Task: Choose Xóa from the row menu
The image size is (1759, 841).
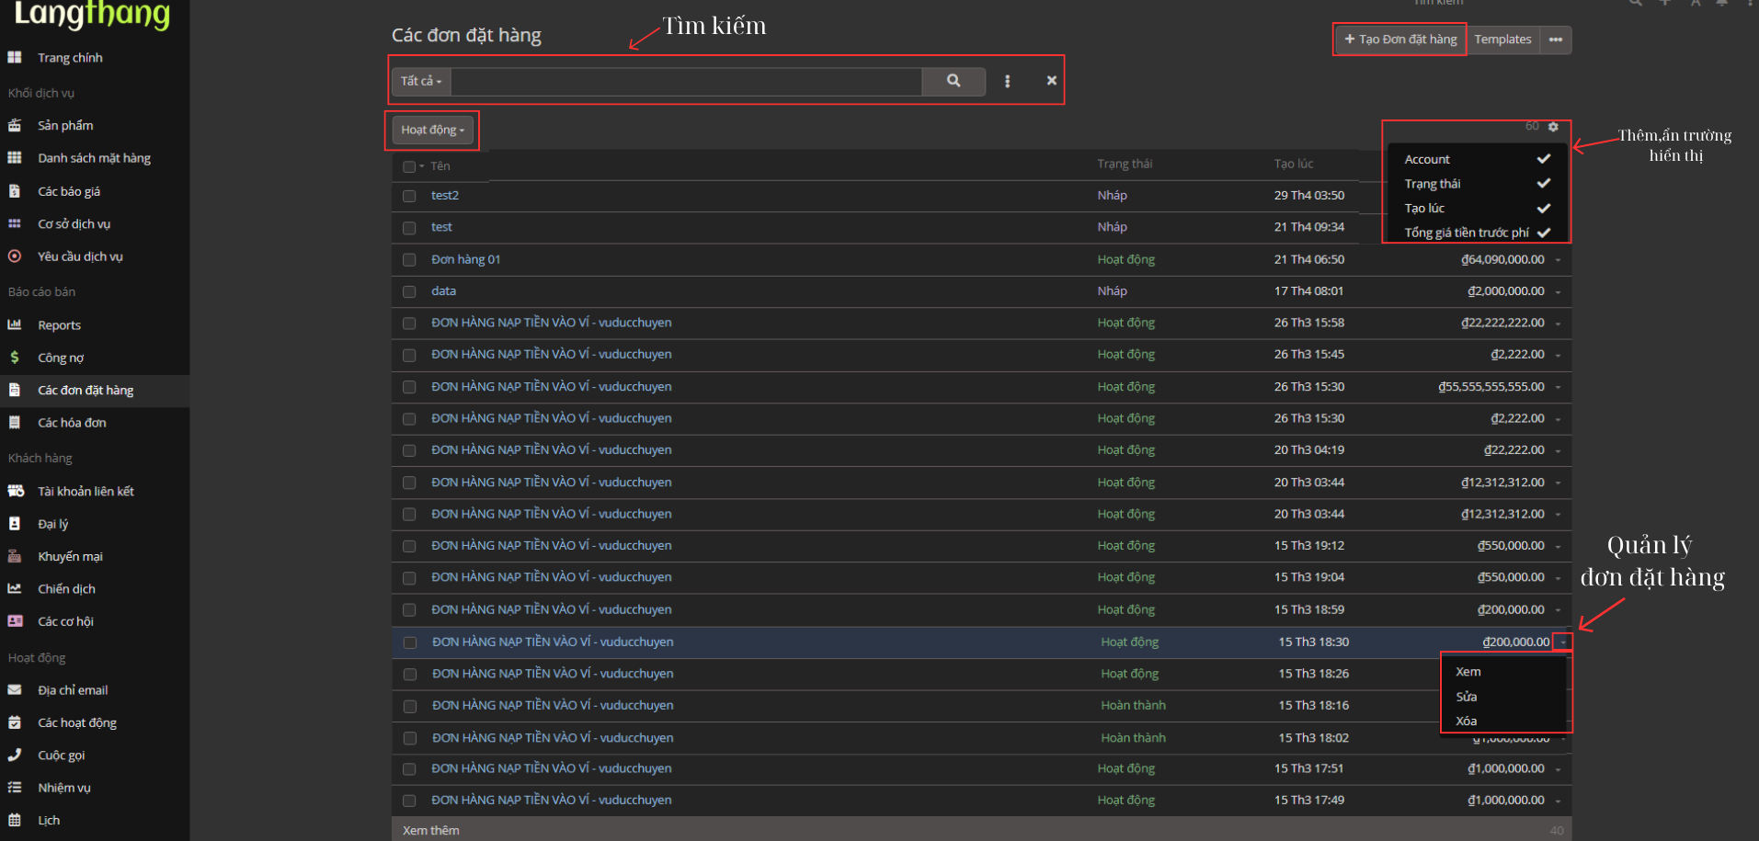Action: click(x=1467, y=721)
